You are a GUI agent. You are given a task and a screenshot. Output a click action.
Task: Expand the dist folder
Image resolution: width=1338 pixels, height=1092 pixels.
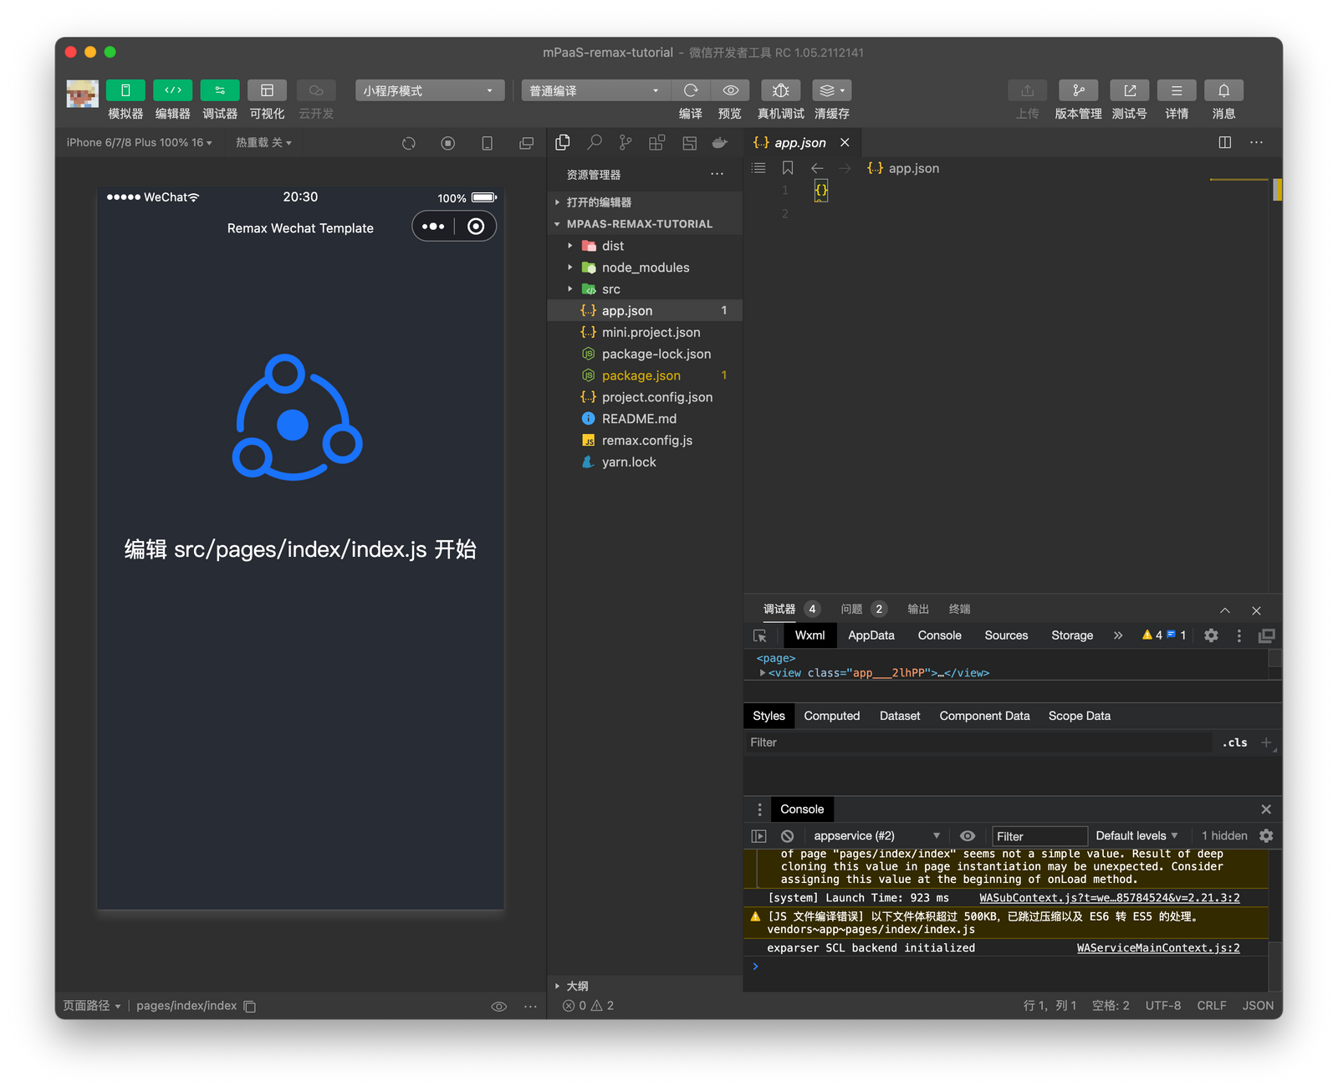[x=645, y=246]
